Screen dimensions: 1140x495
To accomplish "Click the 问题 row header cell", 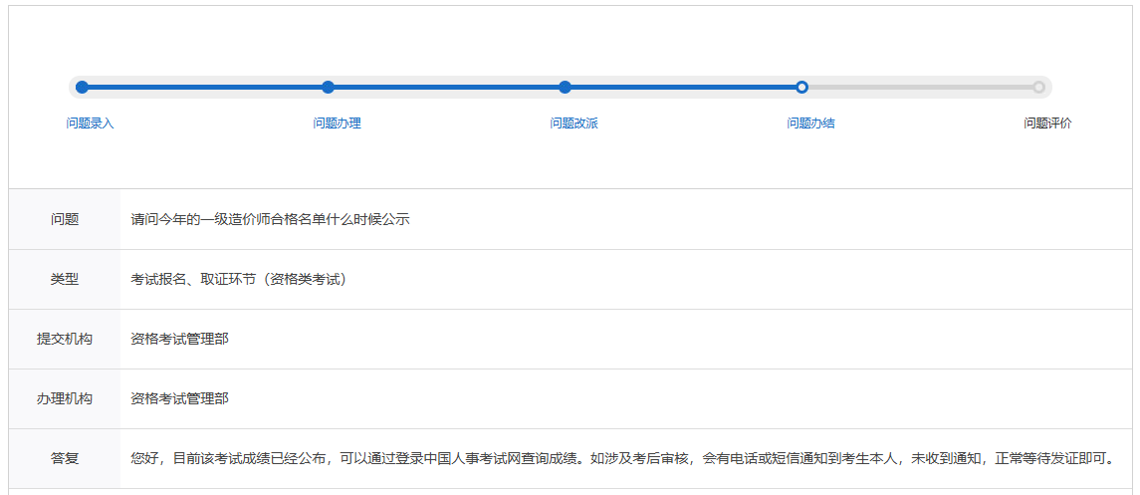I will (65, 219).
